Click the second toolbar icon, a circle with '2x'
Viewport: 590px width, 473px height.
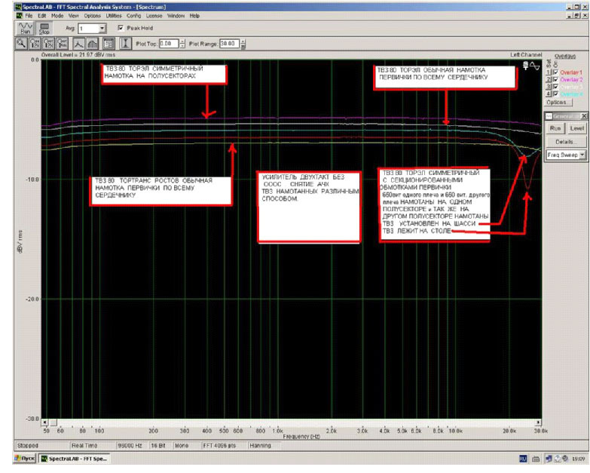tap(35, 44)
